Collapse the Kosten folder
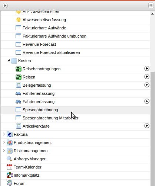155x186 pixels. (x=9, y=61)
